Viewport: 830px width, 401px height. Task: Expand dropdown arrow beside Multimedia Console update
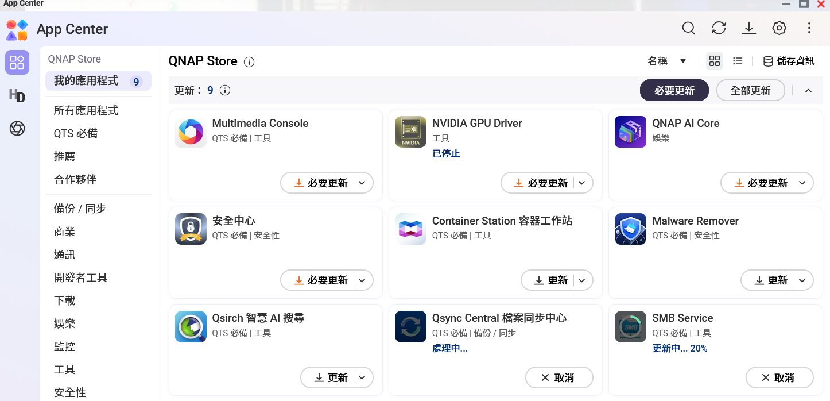tap(362, 183)
